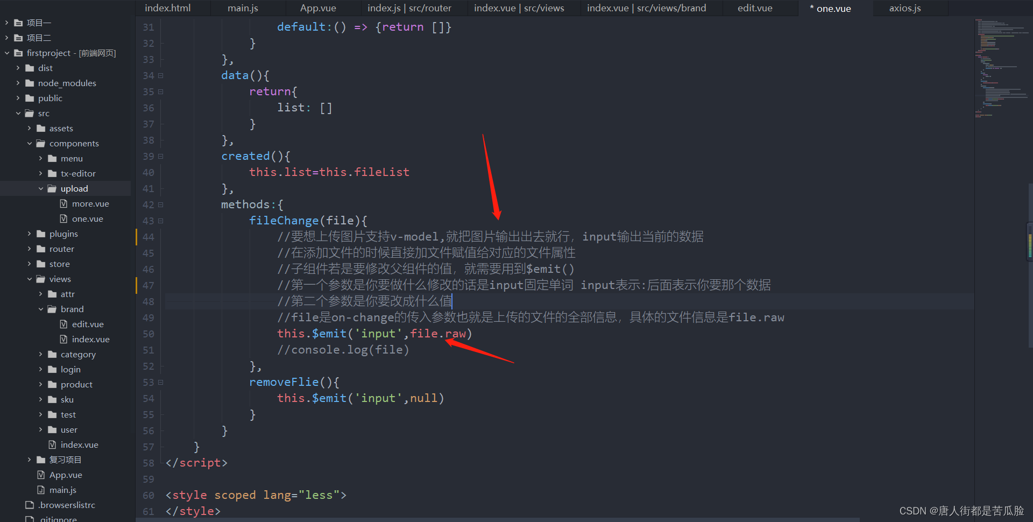Click the views index.vue file icon
1033x522 pixels.
pos(52,445)
